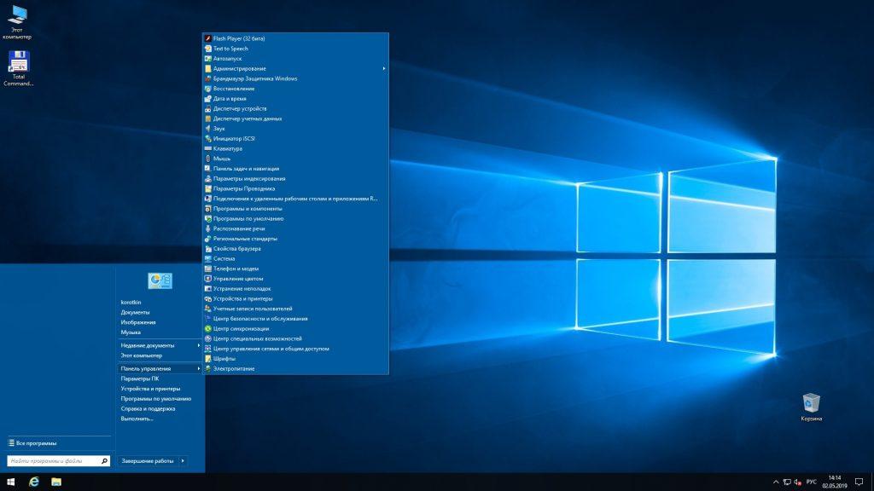This screenshot has height=491, width=874.
Task: Open korotkin user folder link
Action: (x=131, y=303)
